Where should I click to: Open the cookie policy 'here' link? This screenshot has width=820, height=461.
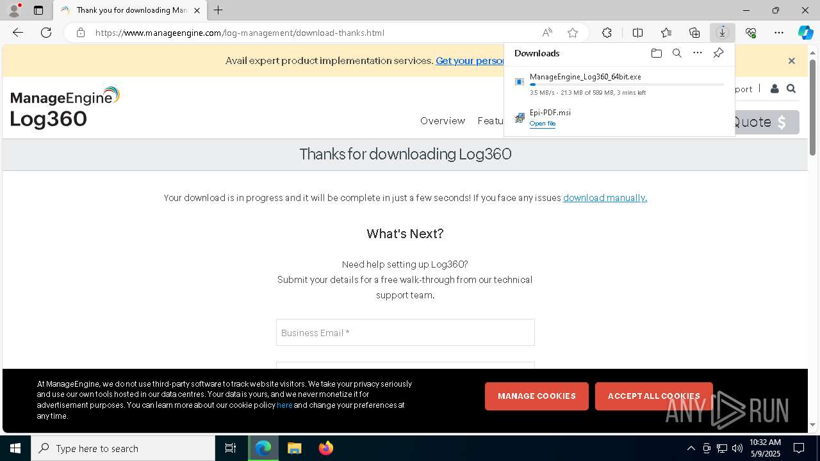[x=284, y=405]
